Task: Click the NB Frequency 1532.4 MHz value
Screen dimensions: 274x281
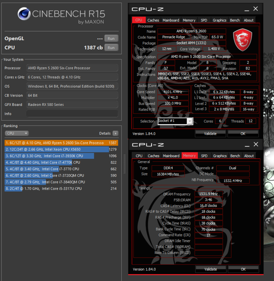Action: click(233, 181)
